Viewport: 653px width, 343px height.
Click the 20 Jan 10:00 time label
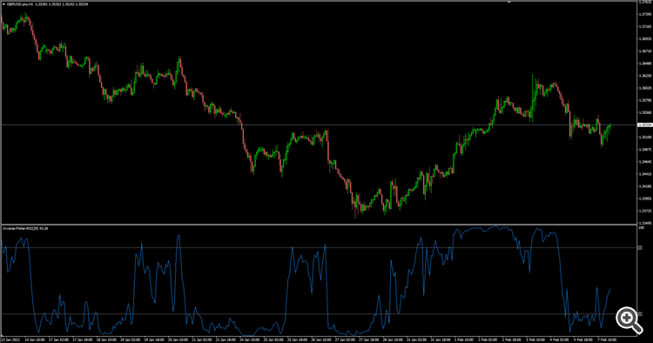178,340
